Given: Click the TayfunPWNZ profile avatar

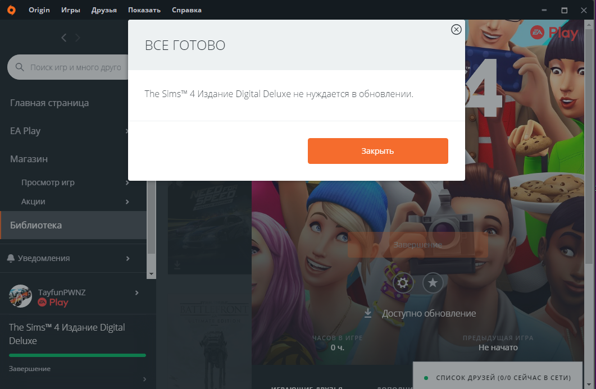Looking at the screenshot, I should (21, 296).
